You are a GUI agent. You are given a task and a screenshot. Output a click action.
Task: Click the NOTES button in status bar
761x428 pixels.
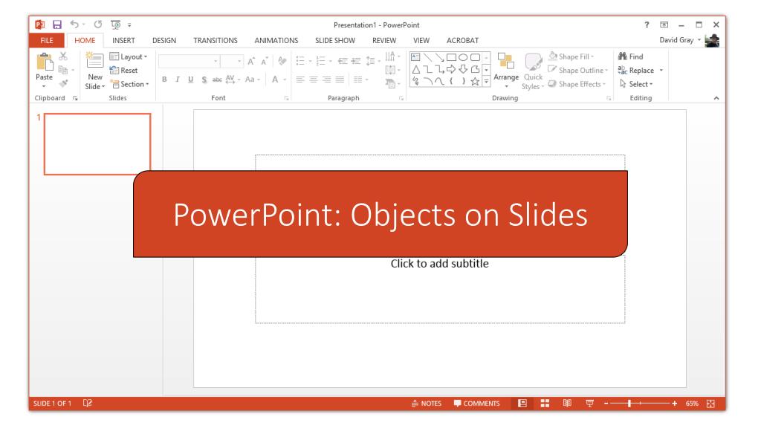[427, 403]
